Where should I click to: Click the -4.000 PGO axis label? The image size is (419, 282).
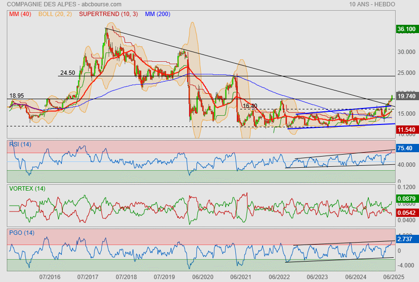click(x=406, y=265)
